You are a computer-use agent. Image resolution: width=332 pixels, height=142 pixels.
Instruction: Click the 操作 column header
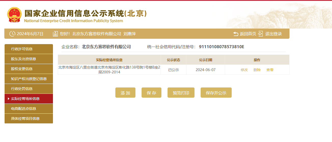pos(257,60)
